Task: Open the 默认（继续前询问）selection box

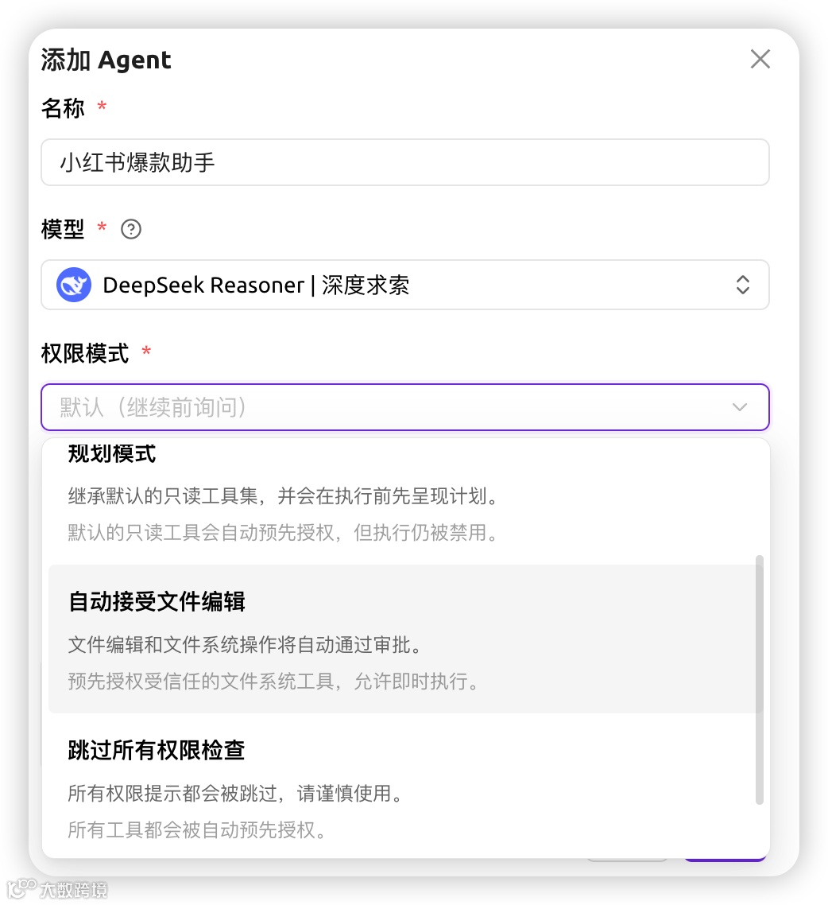Action: click(405, 407)
